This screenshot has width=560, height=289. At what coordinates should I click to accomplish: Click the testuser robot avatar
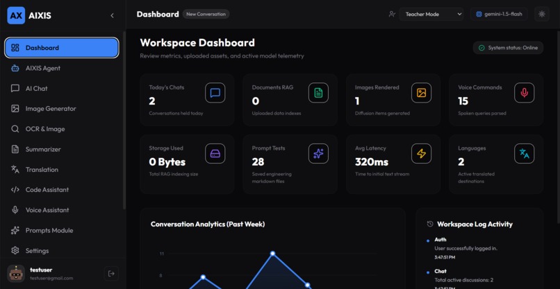click(x=16, y=273)
